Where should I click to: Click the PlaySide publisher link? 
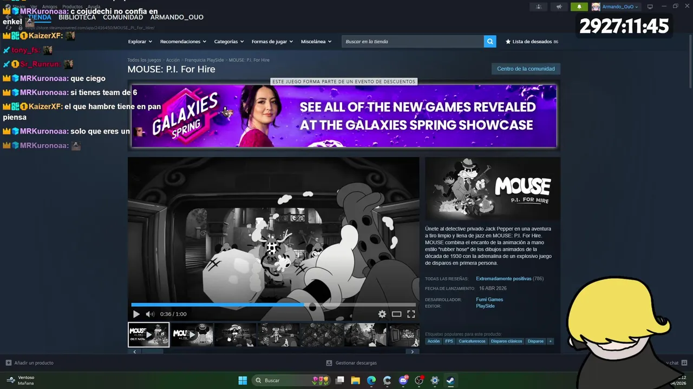(x=485, y=306)
